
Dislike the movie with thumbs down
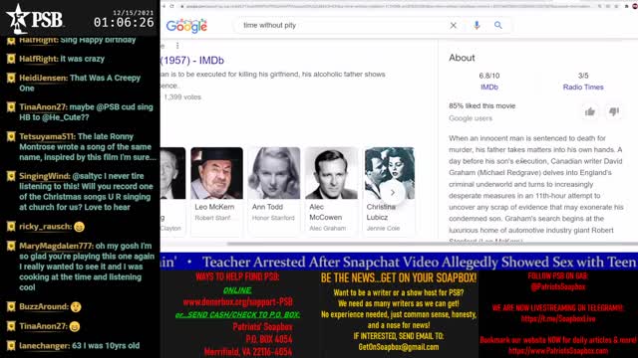[614, 111]
